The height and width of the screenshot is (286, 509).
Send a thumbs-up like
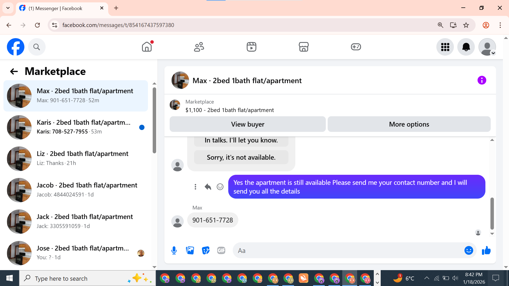point(486,250)
